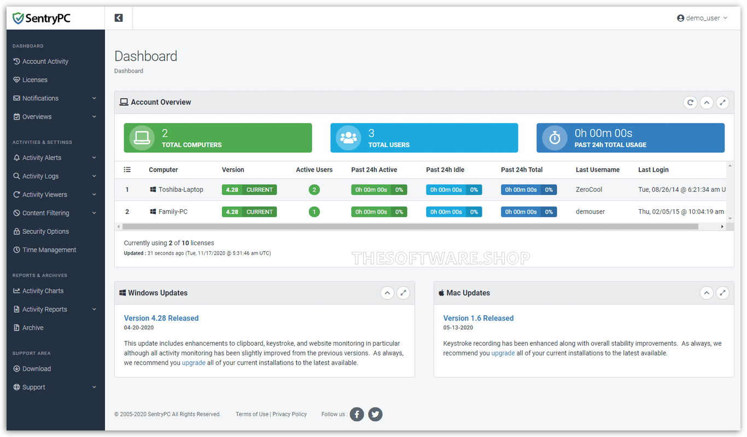Expand the Notifications menu
Viewport: 747px width, 437px height.
tap(55, 98)
